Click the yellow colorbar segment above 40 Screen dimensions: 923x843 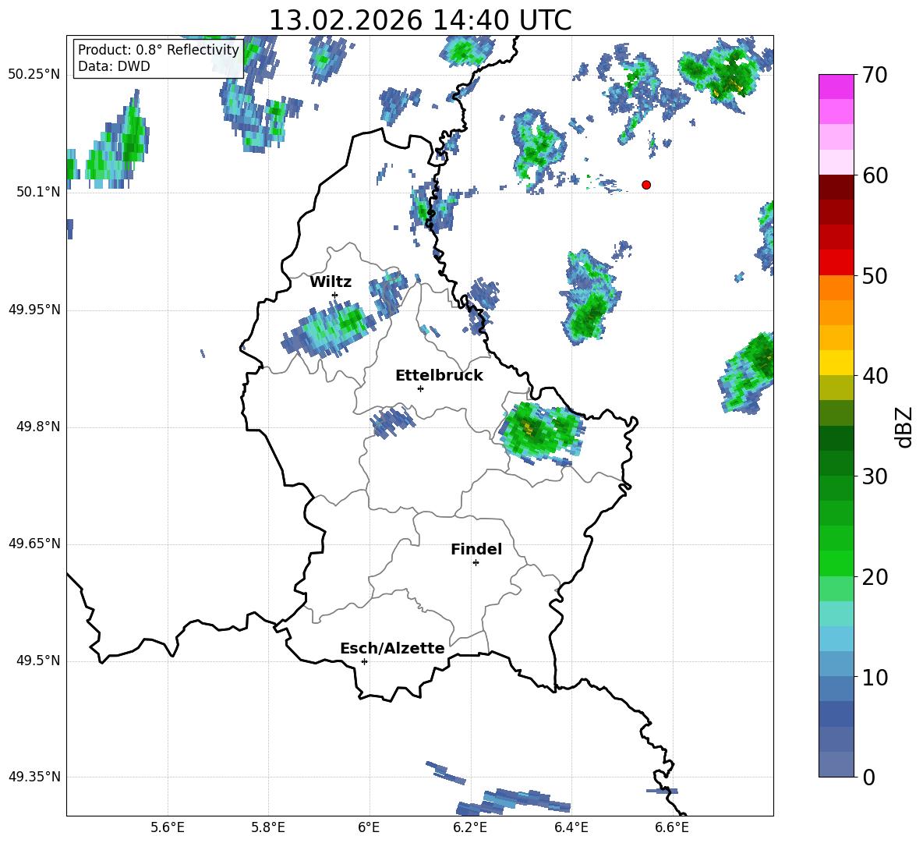836,363
